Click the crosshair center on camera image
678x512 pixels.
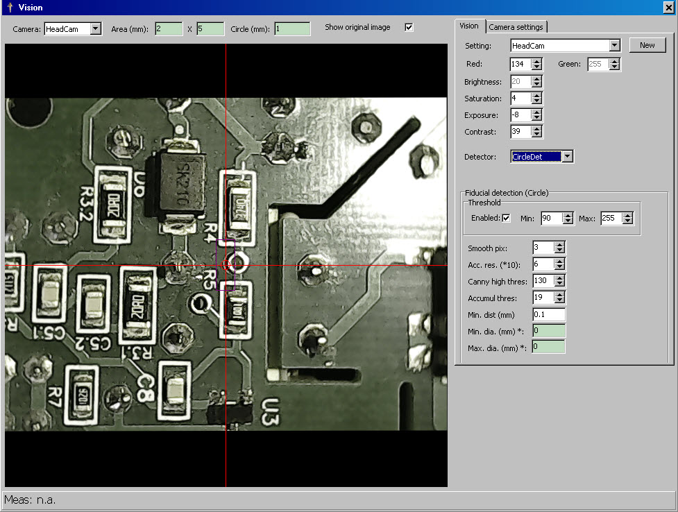tap(226, 265)
